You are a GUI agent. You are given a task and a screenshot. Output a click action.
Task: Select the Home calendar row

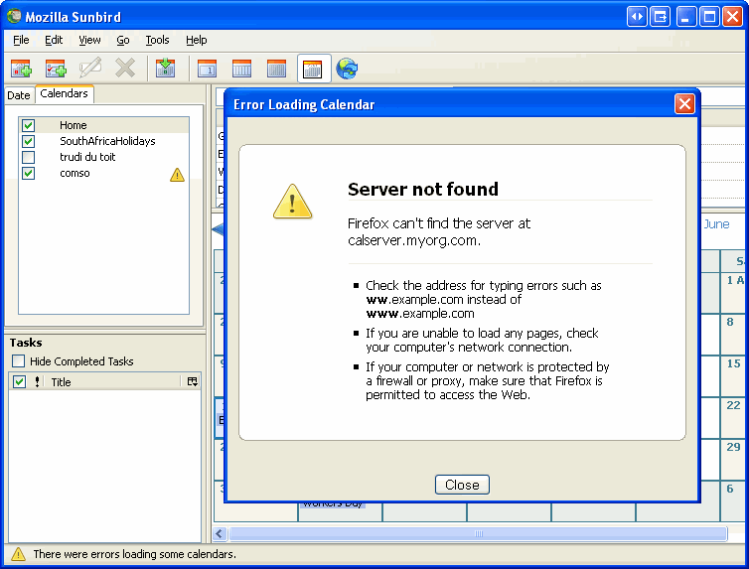[x=103, y=125]
